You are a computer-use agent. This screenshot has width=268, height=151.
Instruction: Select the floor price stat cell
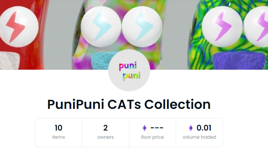(152, 133)
